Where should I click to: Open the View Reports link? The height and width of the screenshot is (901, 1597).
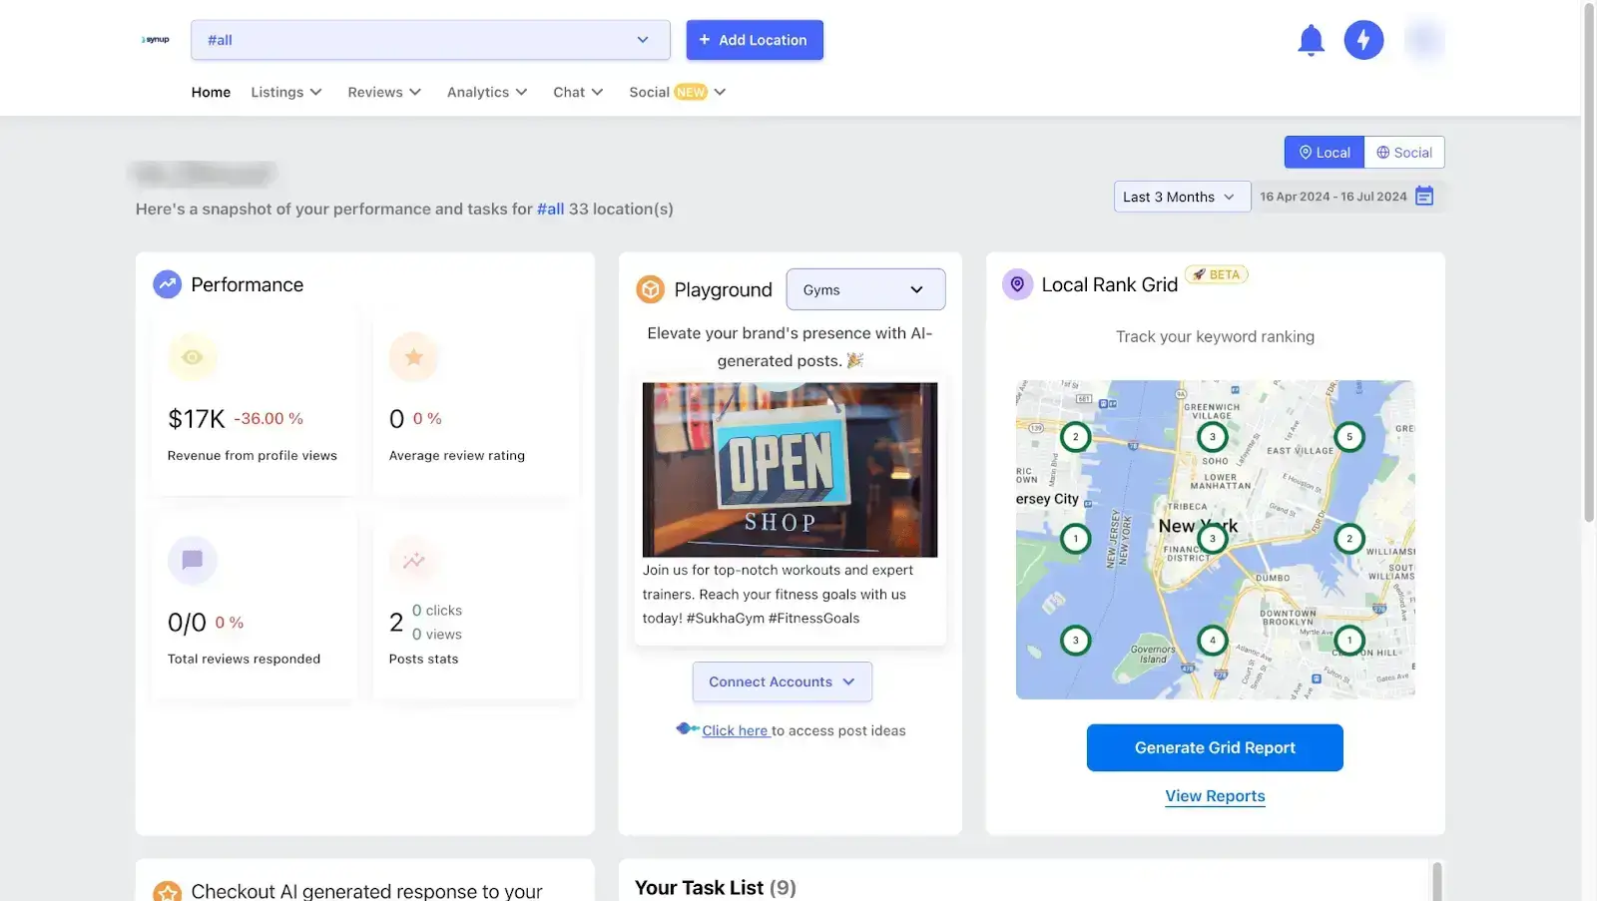coord(1215,796)
